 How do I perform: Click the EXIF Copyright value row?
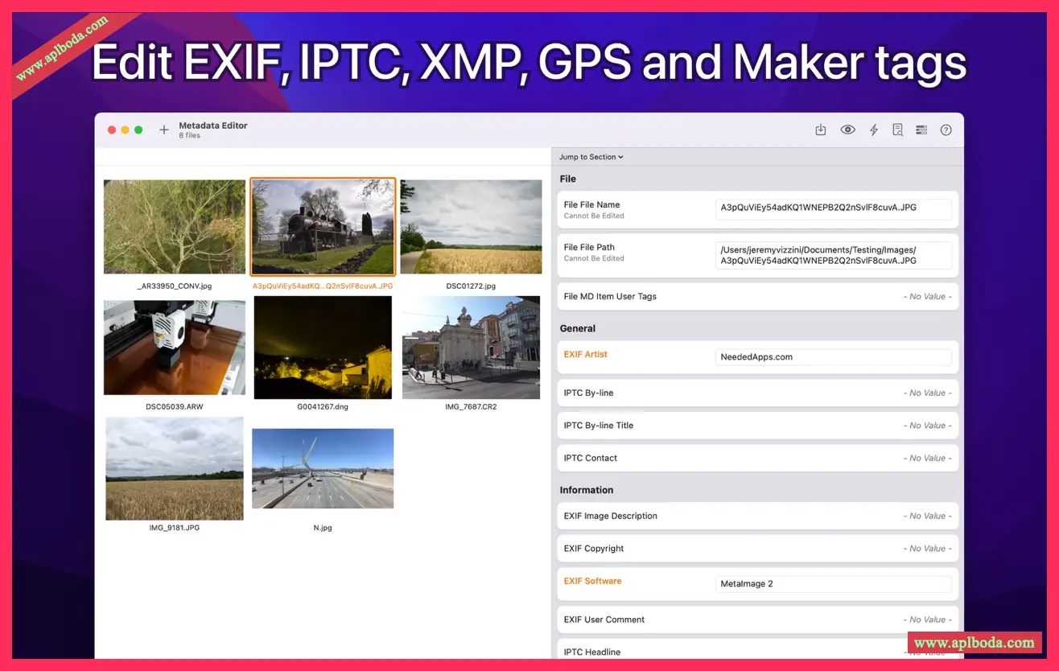[757, 549]
